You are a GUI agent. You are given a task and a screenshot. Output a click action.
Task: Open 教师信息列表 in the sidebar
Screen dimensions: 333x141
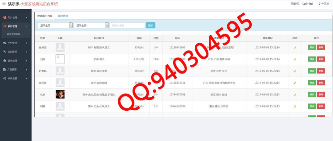pos(14,34)
